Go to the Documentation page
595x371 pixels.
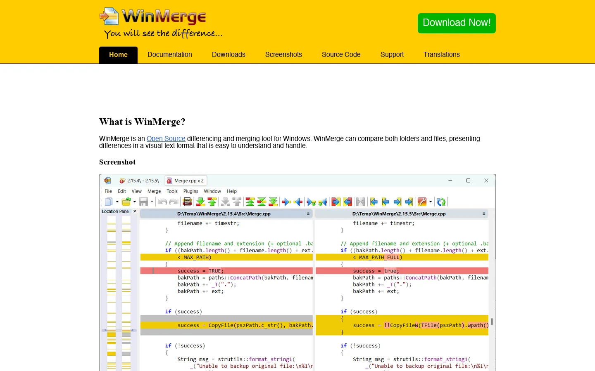coord(170,55)
